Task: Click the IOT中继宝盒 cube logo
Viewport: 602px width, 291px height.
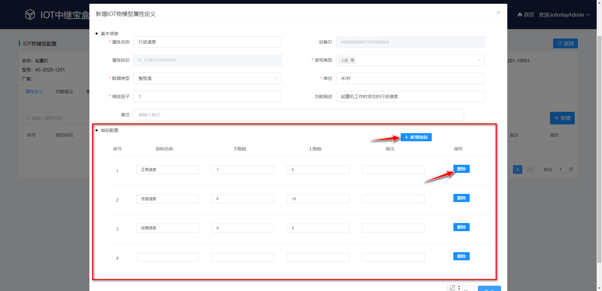Action: click(30, 14)
